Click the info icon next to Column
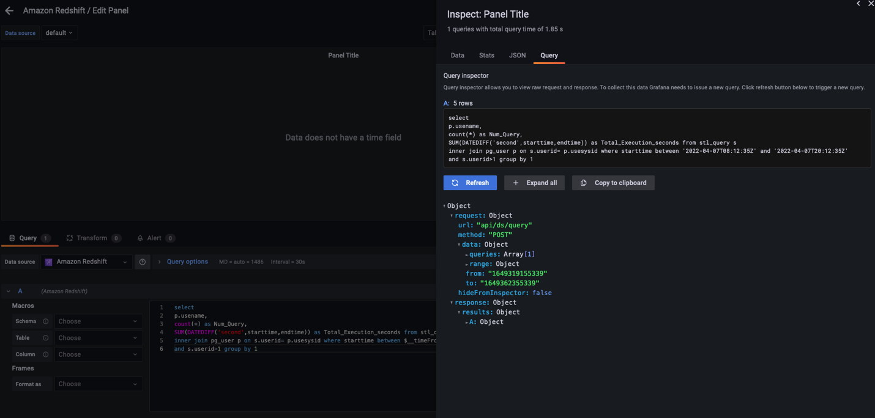The width and height of the screenshot is (875, 418). tap(45, 354)
